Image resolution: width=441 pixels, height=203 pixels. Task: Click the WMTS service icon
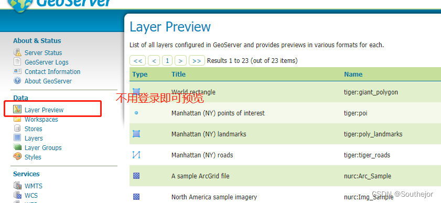17,186
